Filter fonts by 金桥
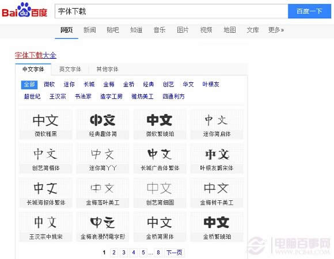This screenshot has width=334, height=259. coord(128,85)
